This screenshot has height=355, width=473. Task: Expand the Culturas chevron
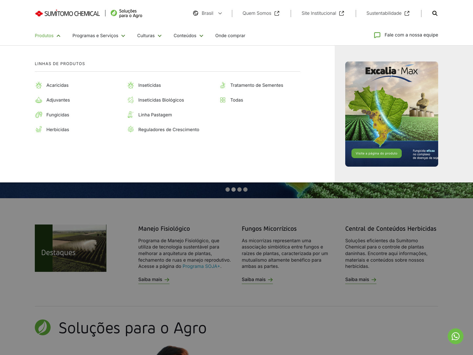coord(160,36)
